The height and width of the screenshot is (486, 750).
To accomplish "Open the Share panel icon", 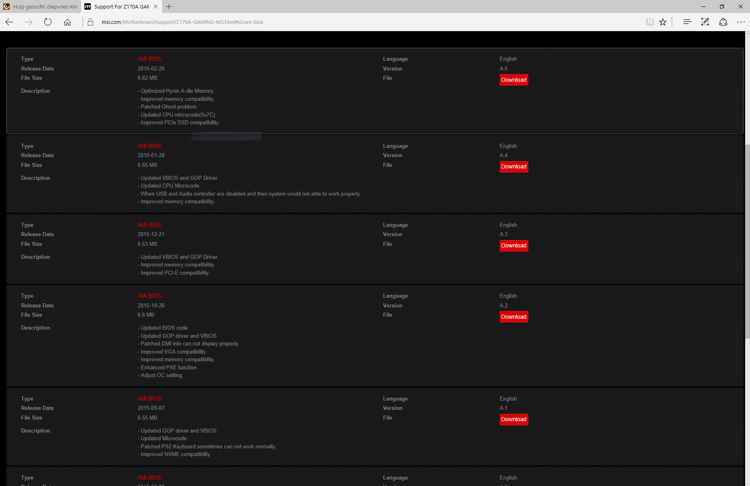I will pos(723,22).
